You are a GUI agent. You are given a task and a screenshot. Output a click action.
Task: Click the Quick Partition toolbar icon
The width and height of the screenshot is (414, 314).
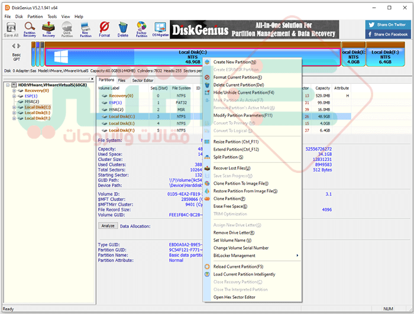[x=67, y=30]
